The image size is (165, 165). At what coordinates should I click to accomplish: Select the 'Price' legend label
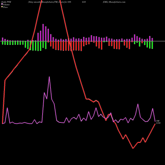click(x=5, y=7)
